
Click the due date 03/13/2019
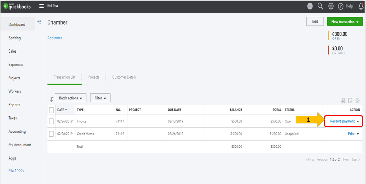point(175,121)
